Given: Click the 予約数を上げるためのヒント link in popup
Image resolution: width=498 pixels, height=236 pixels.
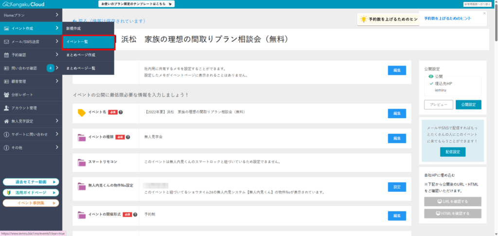Looking at the screenshot, I should [x=447, y=18].
